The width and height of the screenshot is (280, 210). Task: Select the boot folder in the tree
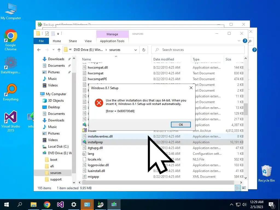(54, 160)
